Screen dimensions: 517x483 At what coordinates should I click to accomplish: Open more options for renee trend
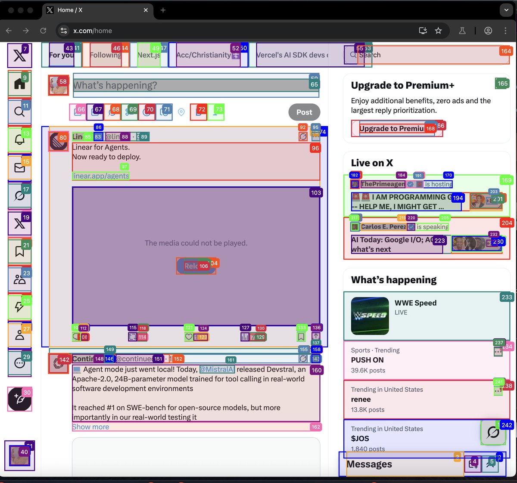498,391
